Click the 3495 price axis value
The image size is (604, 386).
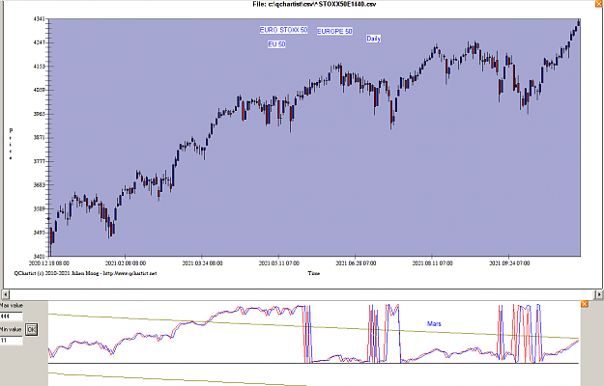pyautogui.click(x=40, y=233)
